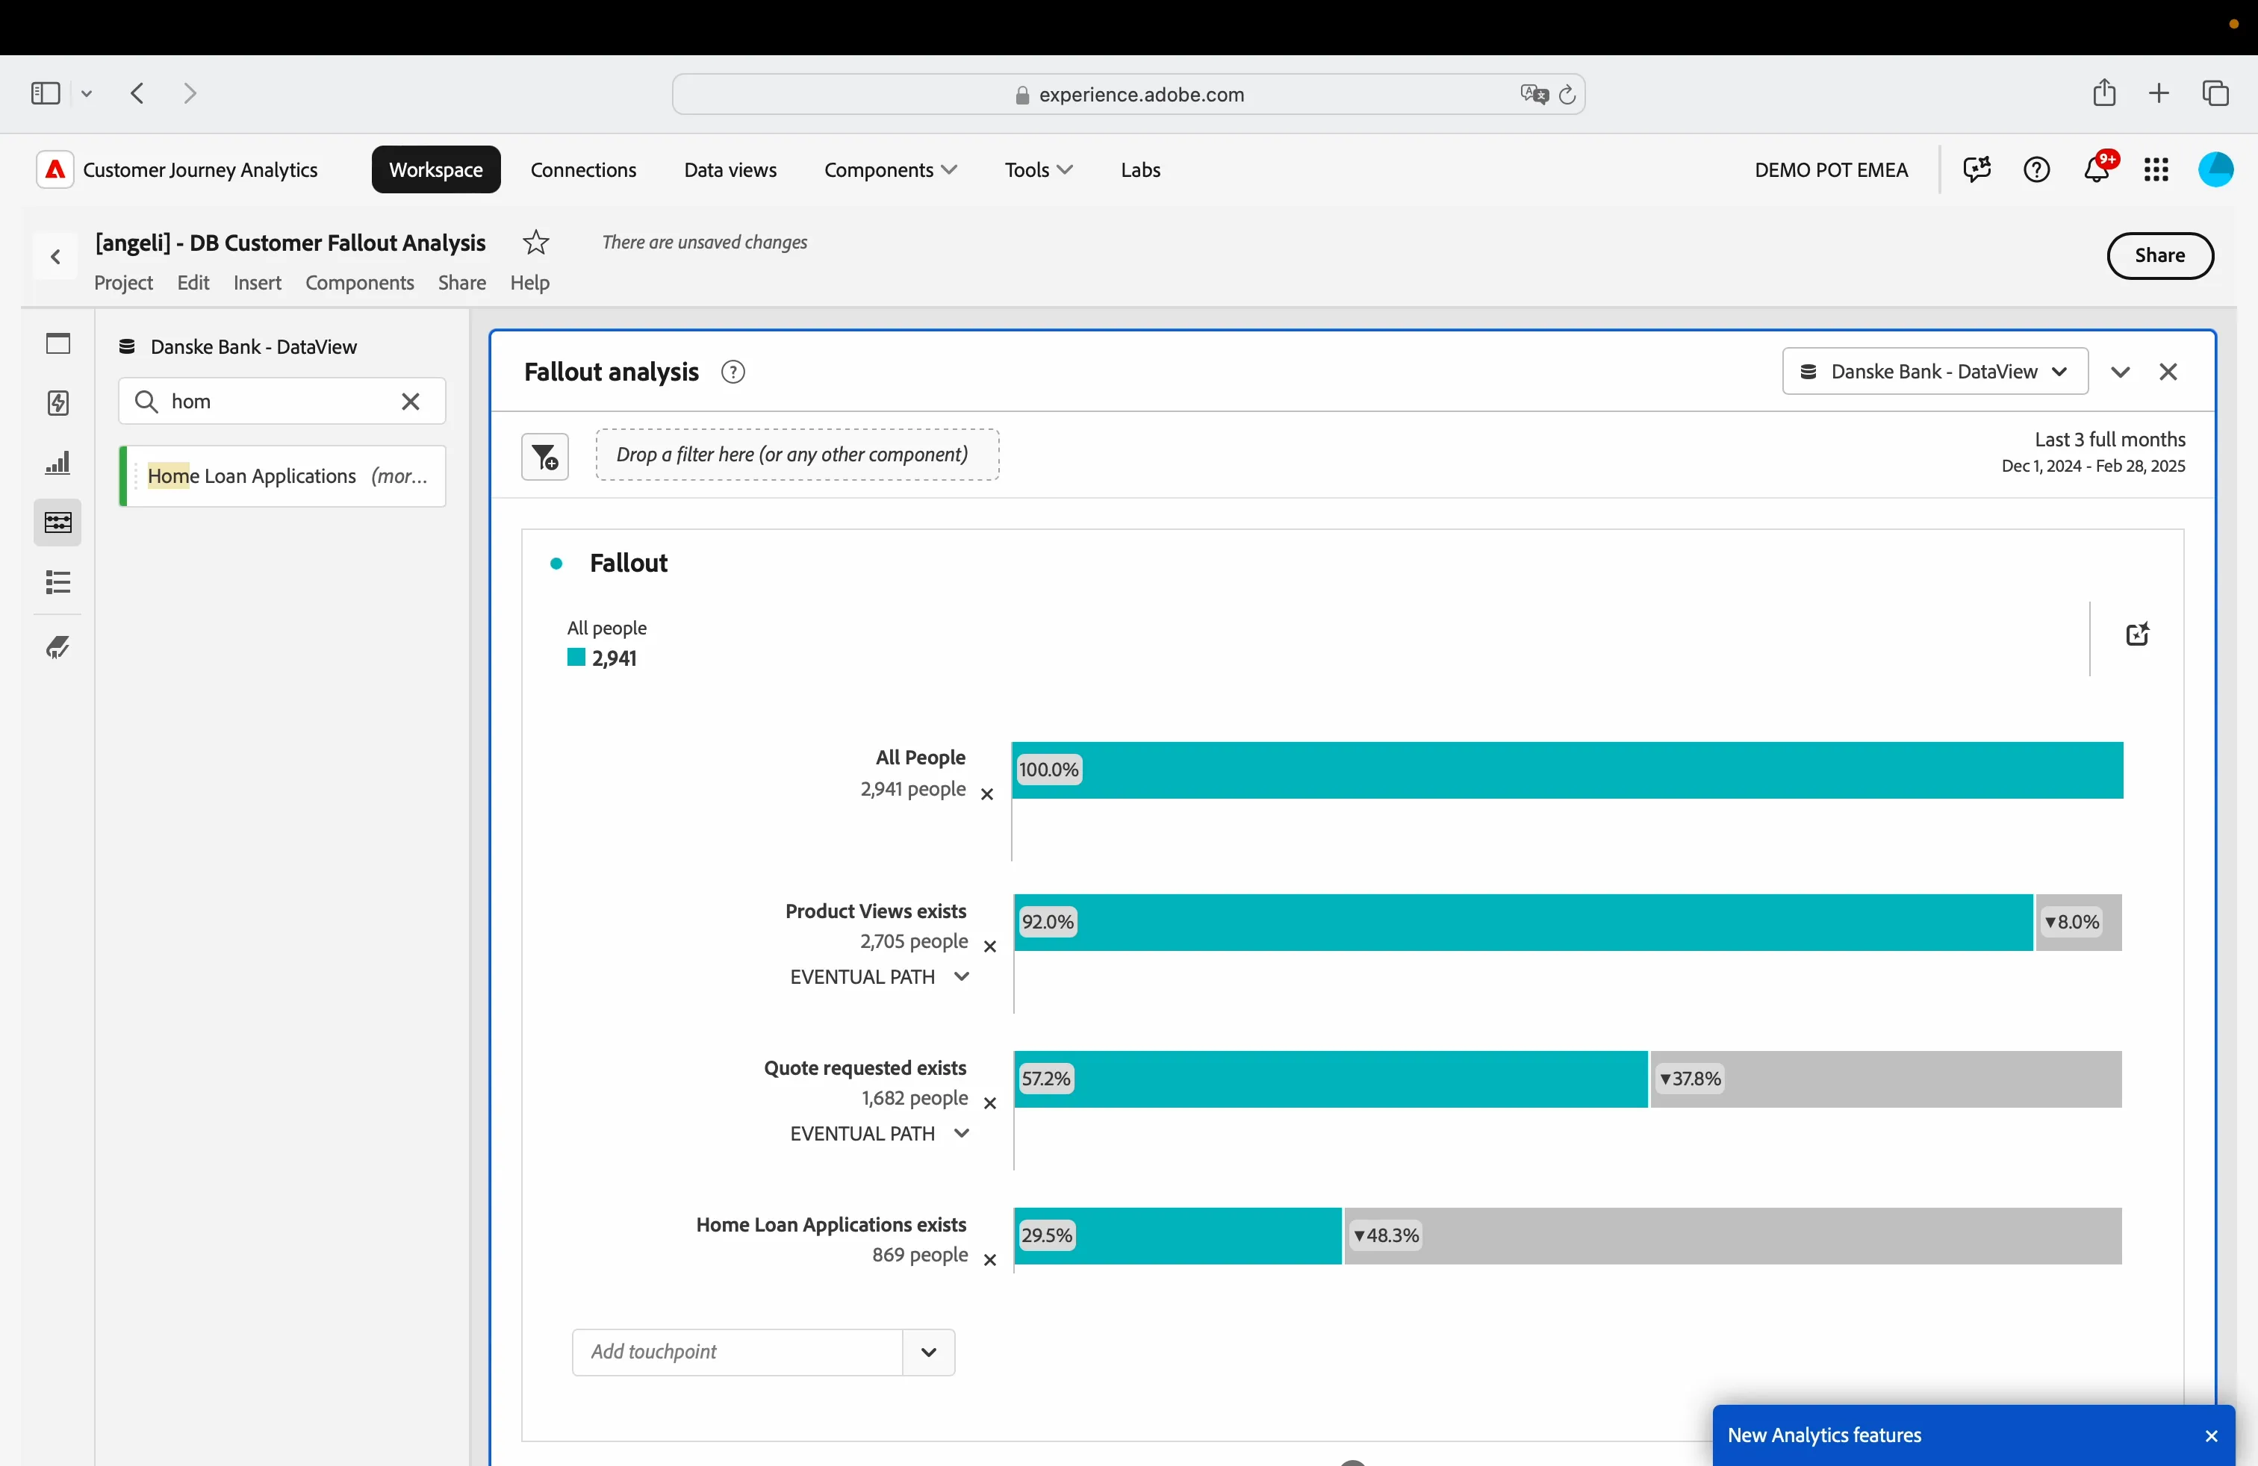This screenshot has height=1466, width=2258.
Task: Switch to the Connections tab
Action: click(583, 169)
